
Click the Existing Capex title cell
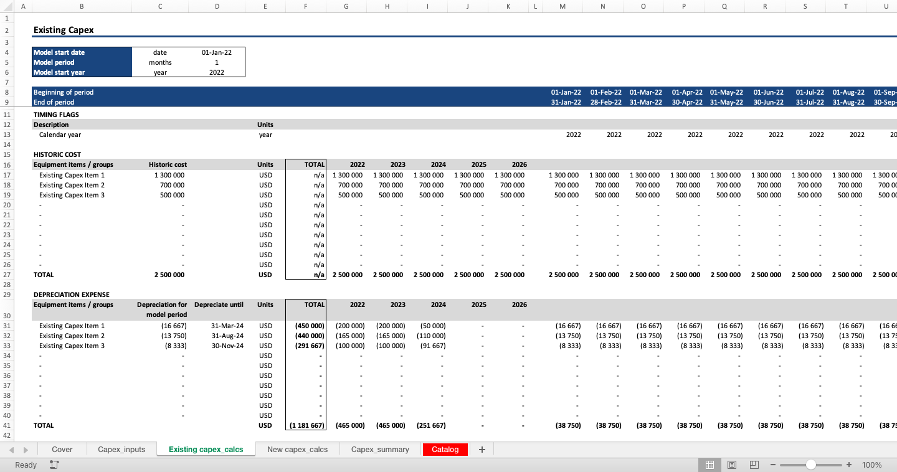pos(82,30)
